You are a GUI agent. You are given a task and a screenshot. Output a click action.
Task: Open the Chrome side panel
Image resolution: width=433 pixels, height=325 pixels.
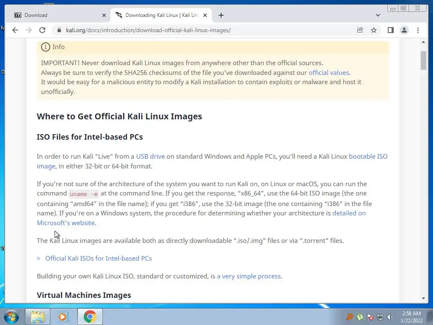(x=390, y=30)
